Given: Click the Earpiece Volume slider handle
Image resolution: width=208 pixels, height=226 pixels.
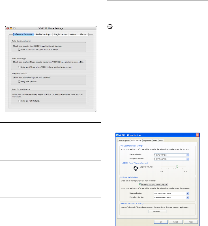Looking at the screenshot, I should [177, 166].
